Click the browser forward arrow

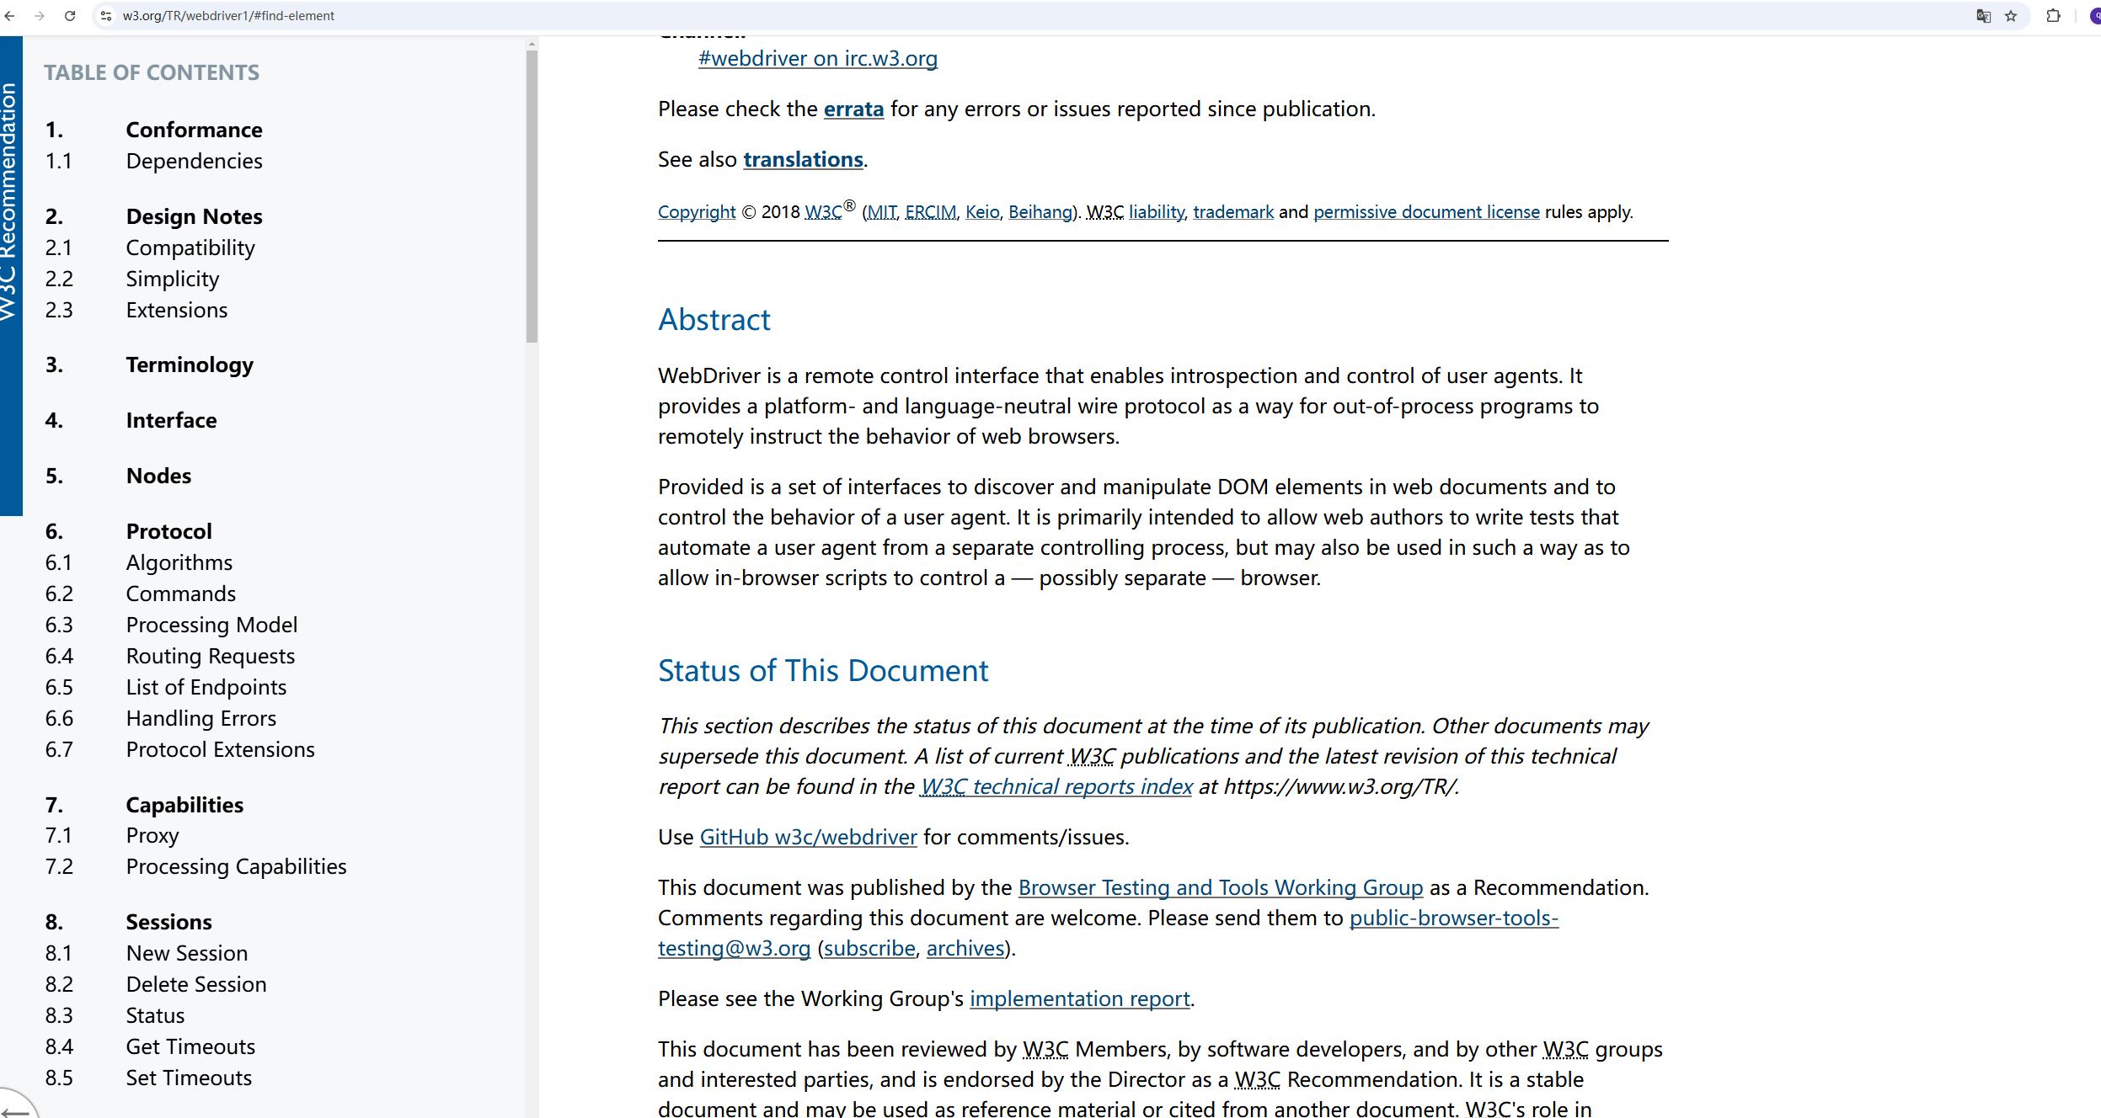40,16
